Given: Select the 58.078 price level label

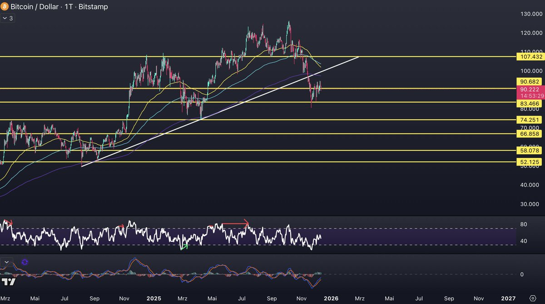Looking at the screenshot, I should click(x=530, y=150).
